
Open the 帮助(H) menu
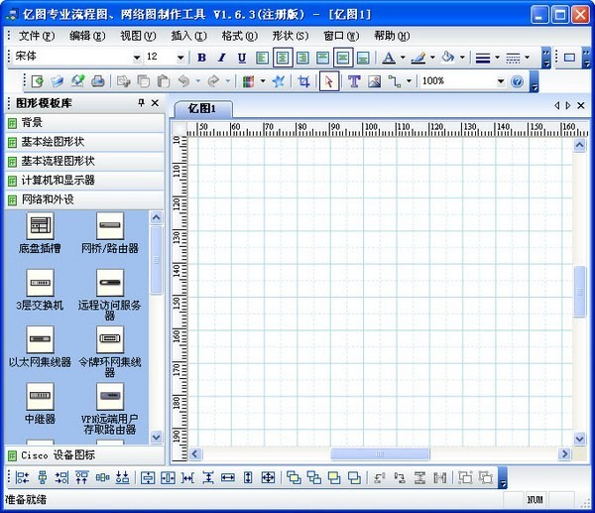(x=392, y=36)
